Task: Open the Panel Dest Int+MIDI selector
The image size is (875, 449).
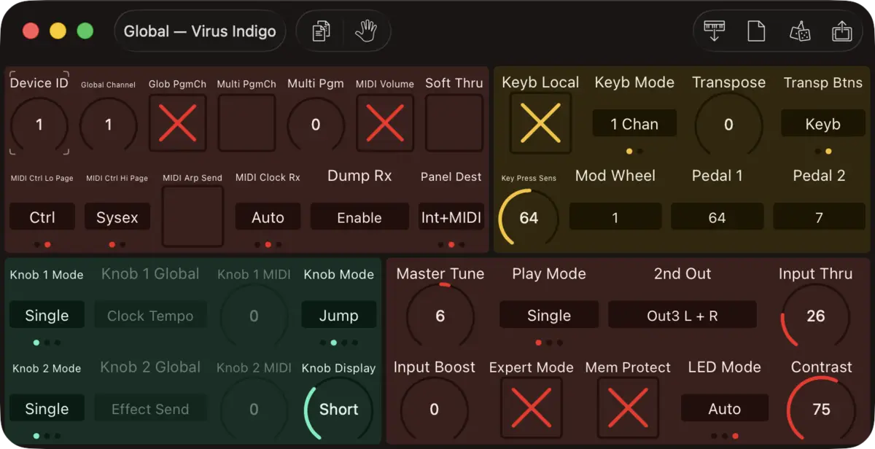Action: tap(451, 216)
